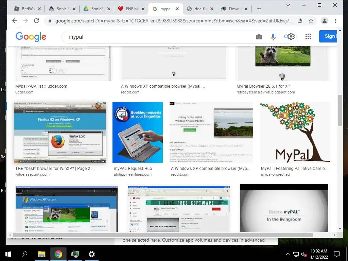This screenshot has width=348, height=261.
Task: Open the Chrome profile menu
Action: pos(325,21)
